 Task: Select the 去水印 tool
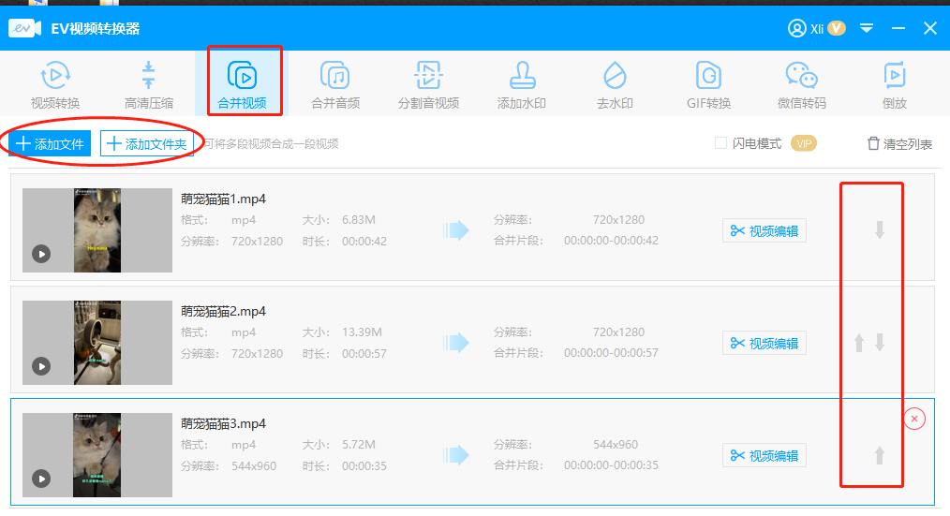coord(615,85)
